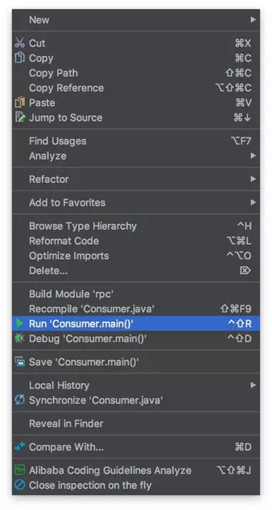Click the scissors Cut icon
Viewport: 272px width, 510px height.
[20, 43]
